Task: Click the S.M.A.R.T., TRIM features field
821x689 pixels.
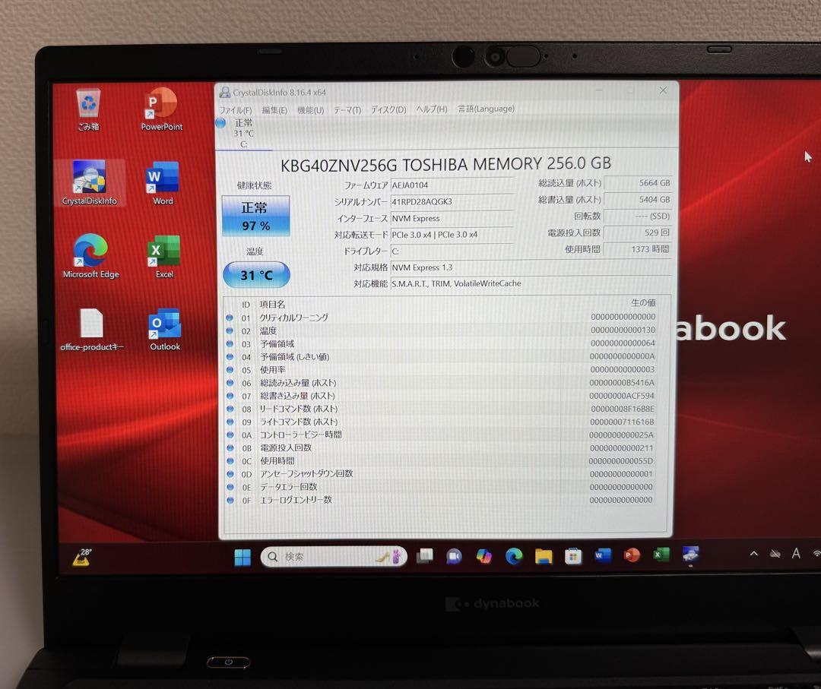Action: (x=531, y=283)
